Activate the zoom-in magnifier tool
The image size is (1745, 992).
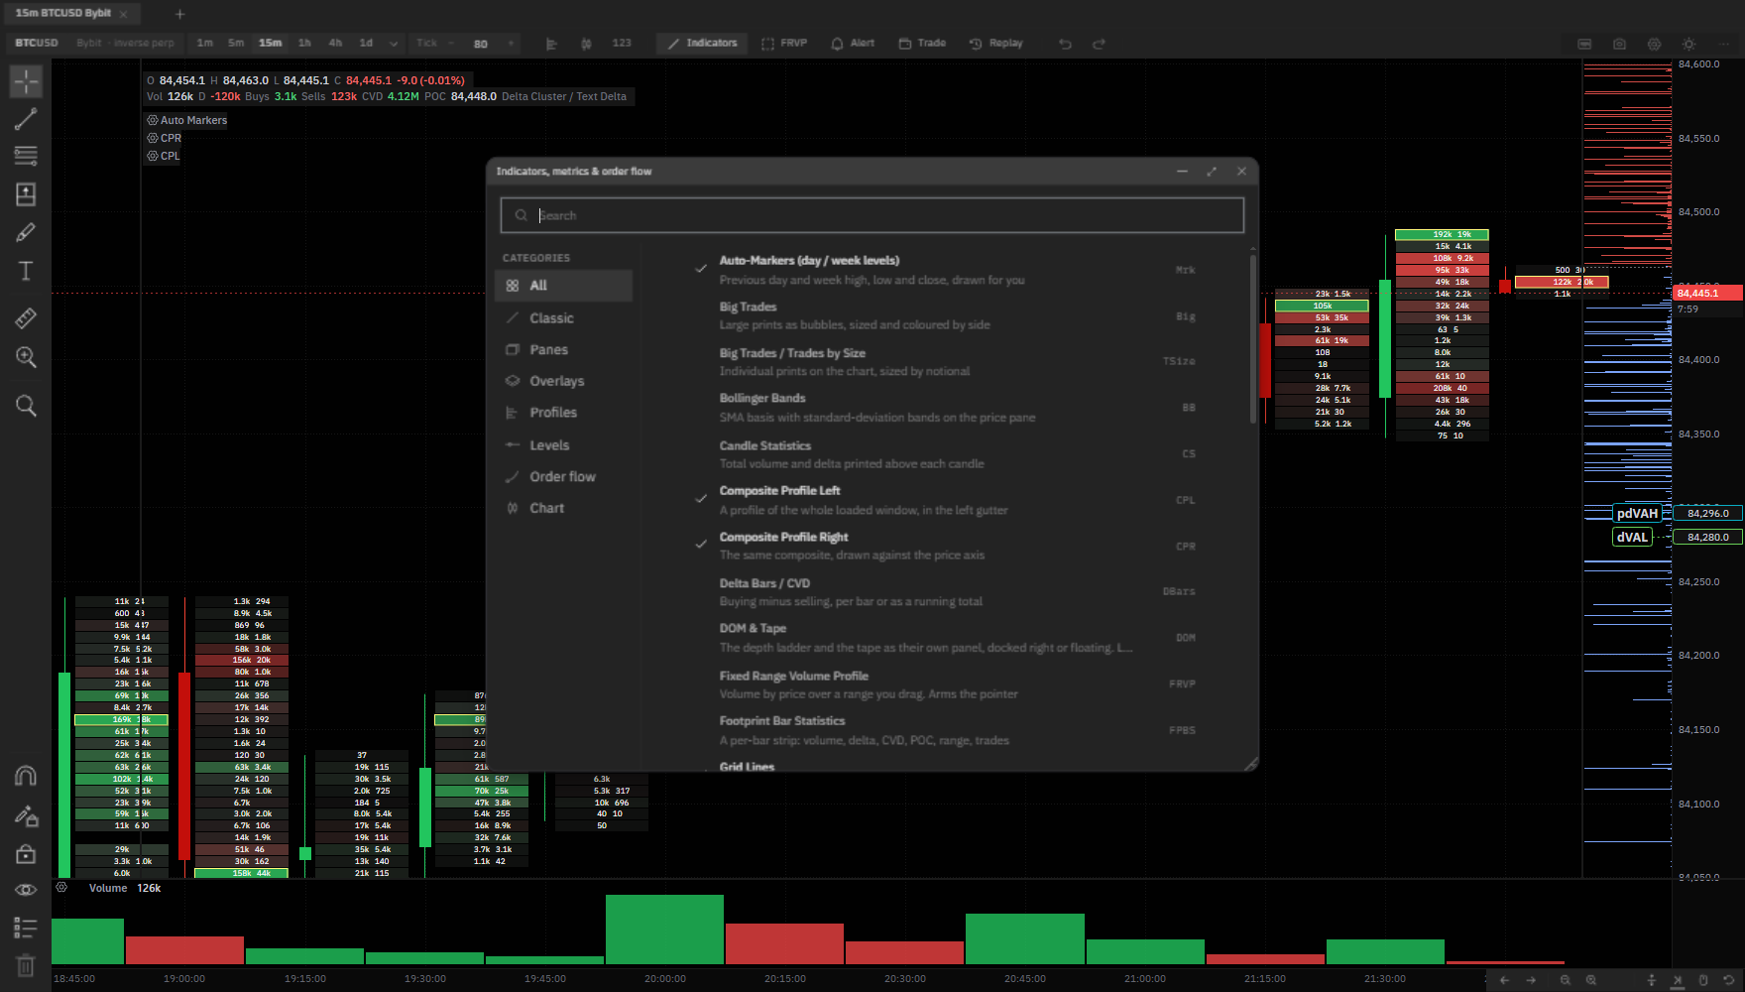[x=26, y=357]
